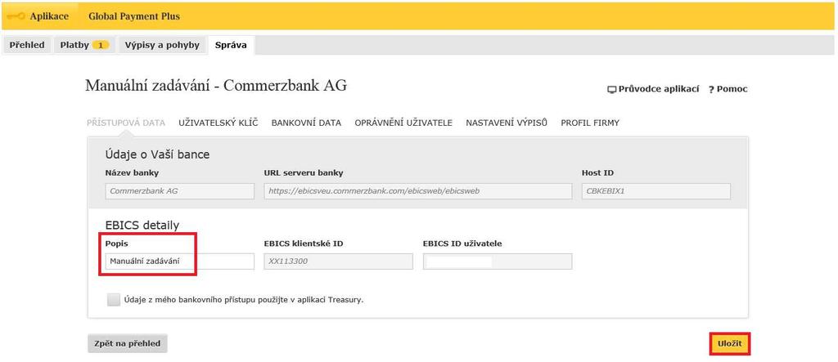
Task: Click the Uložit save button
Action: (729, 344)
